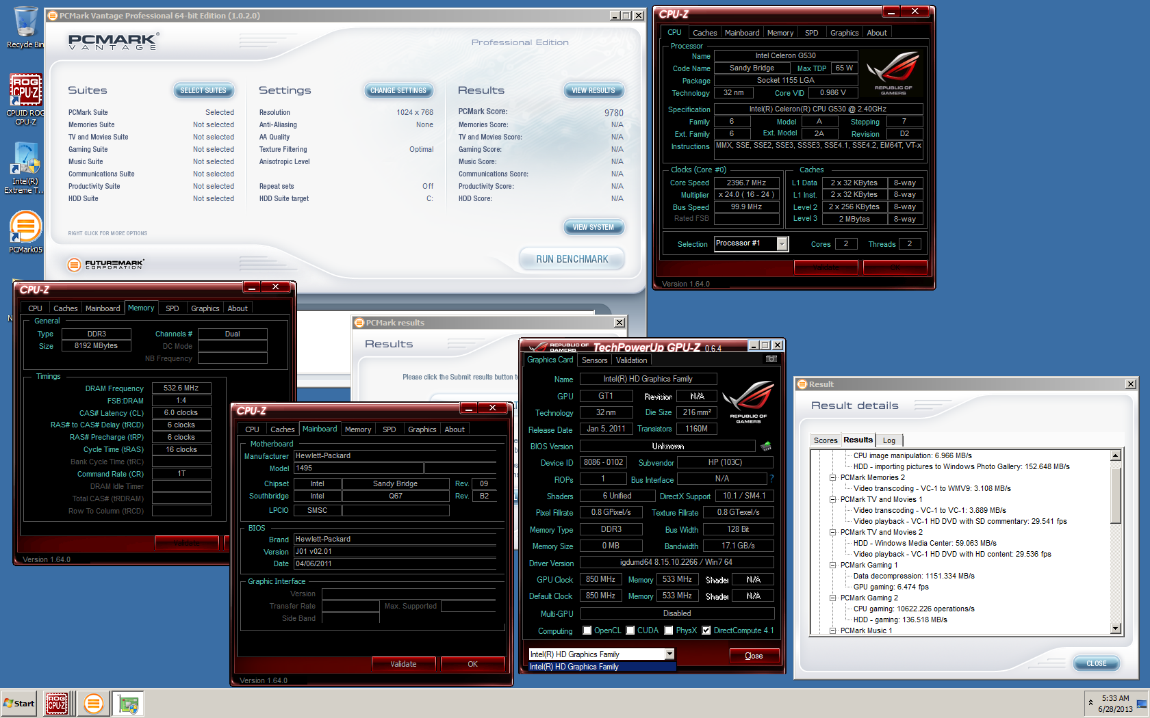Image resolution: width=1150 pixels, height=718 pixels.
Task: Click the BIOS Version field in GPU-Z
Action: click(667, 446)
